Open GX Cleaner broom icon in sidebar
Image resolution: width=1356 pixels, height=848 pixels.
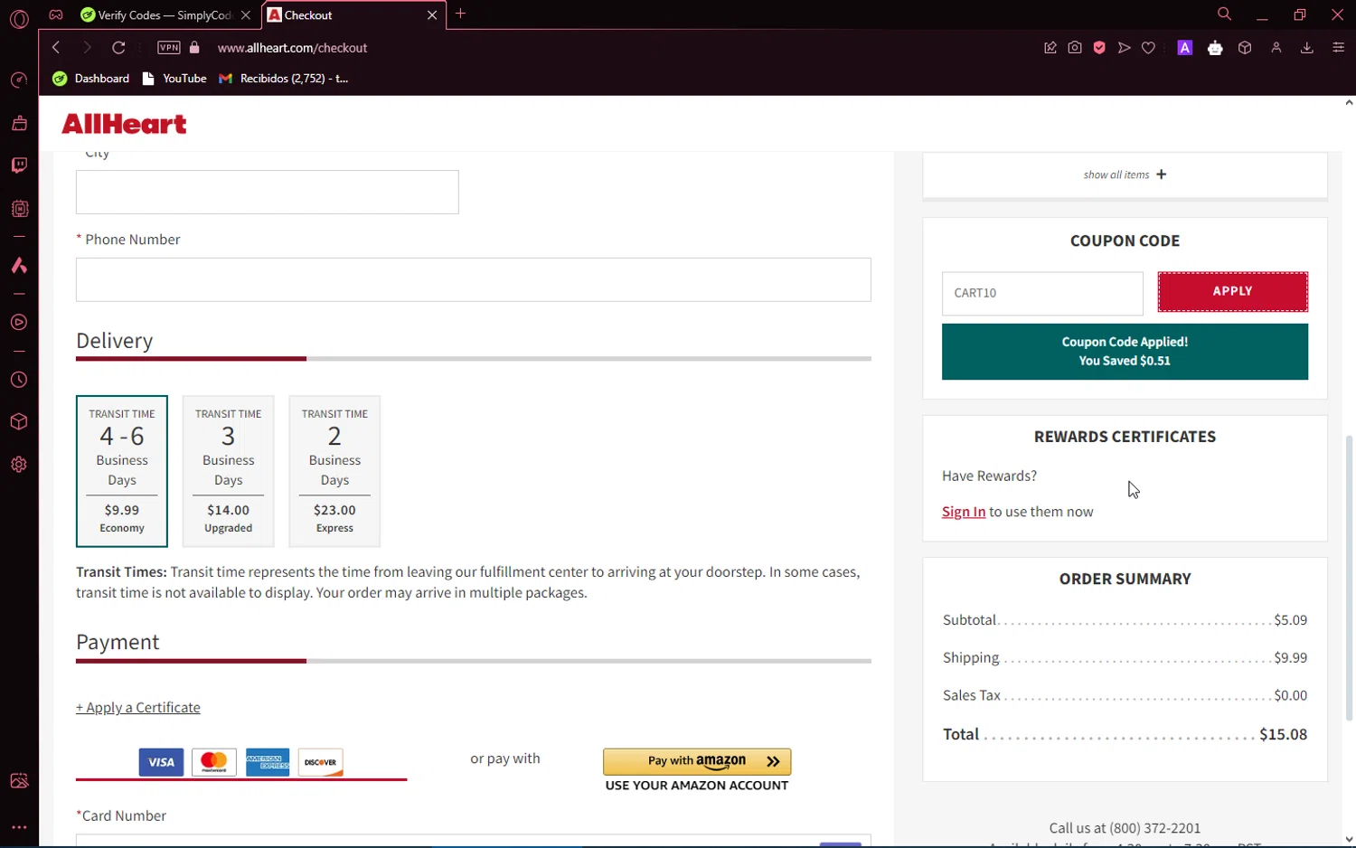[x=19, y=123]
